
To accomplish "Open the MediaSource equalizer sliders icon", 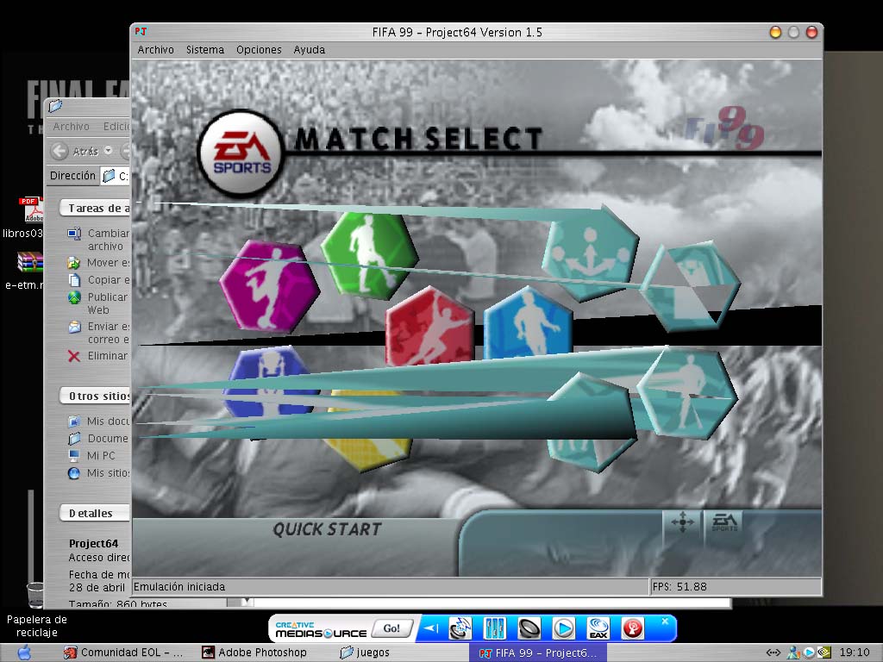I will [x=495, y=628].
